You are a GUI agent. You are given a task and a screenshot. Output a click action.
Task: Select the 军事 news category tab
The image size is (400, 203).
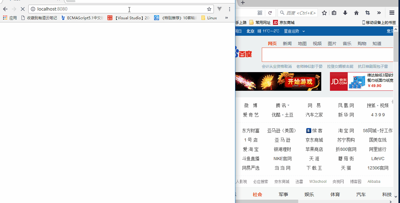tap(283, 194)
